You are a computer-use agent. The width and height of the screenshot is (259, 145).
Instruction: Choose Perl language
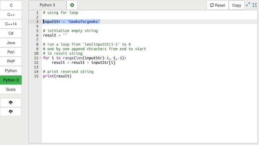tap(11, 52)
